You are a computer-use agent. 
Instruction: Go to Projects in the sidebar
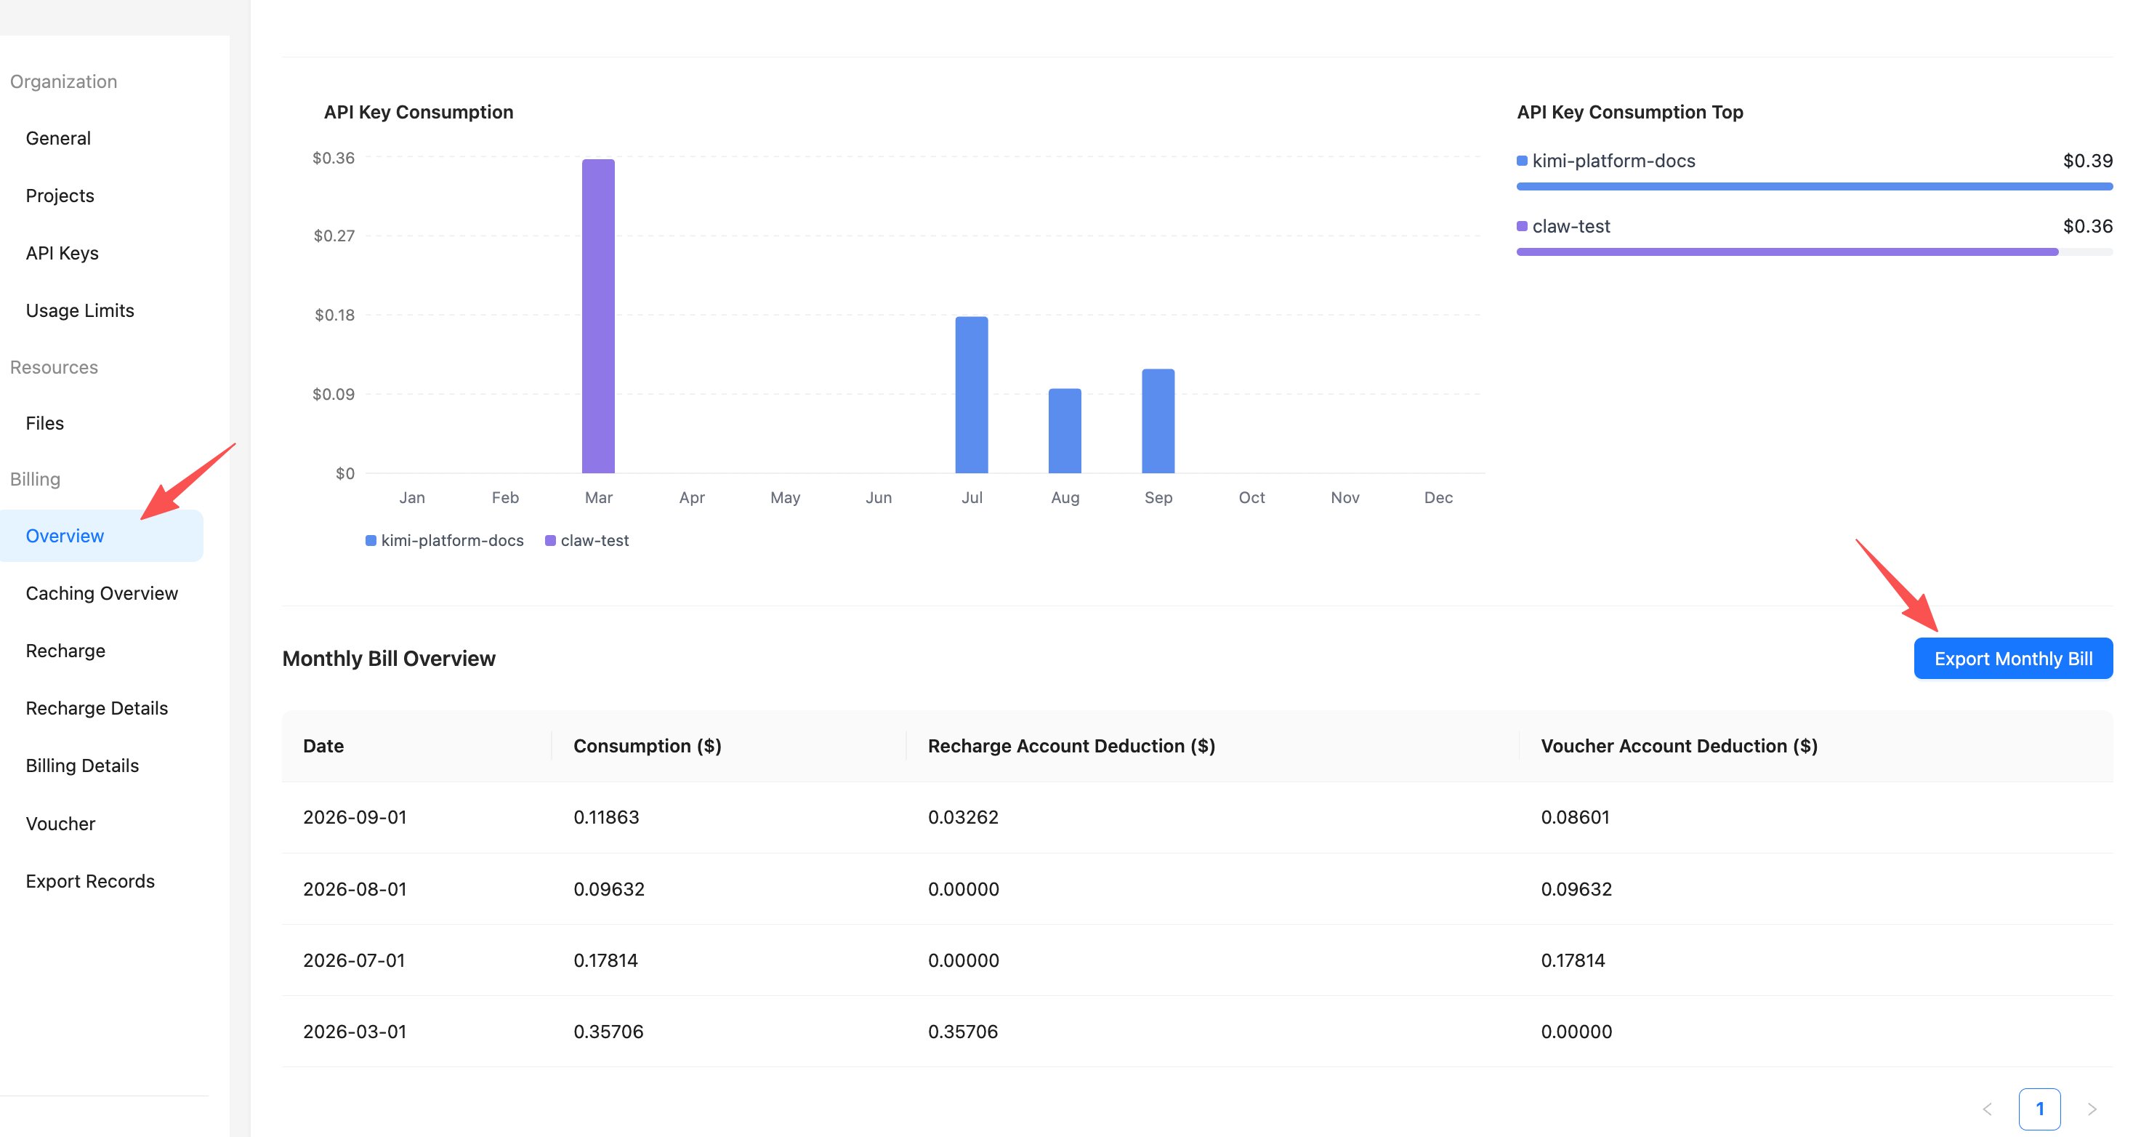[60, 196]
